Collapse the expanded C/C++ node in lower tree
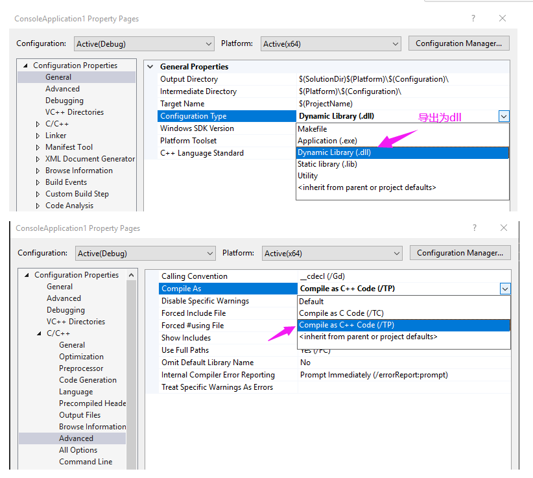 [39, 333]
